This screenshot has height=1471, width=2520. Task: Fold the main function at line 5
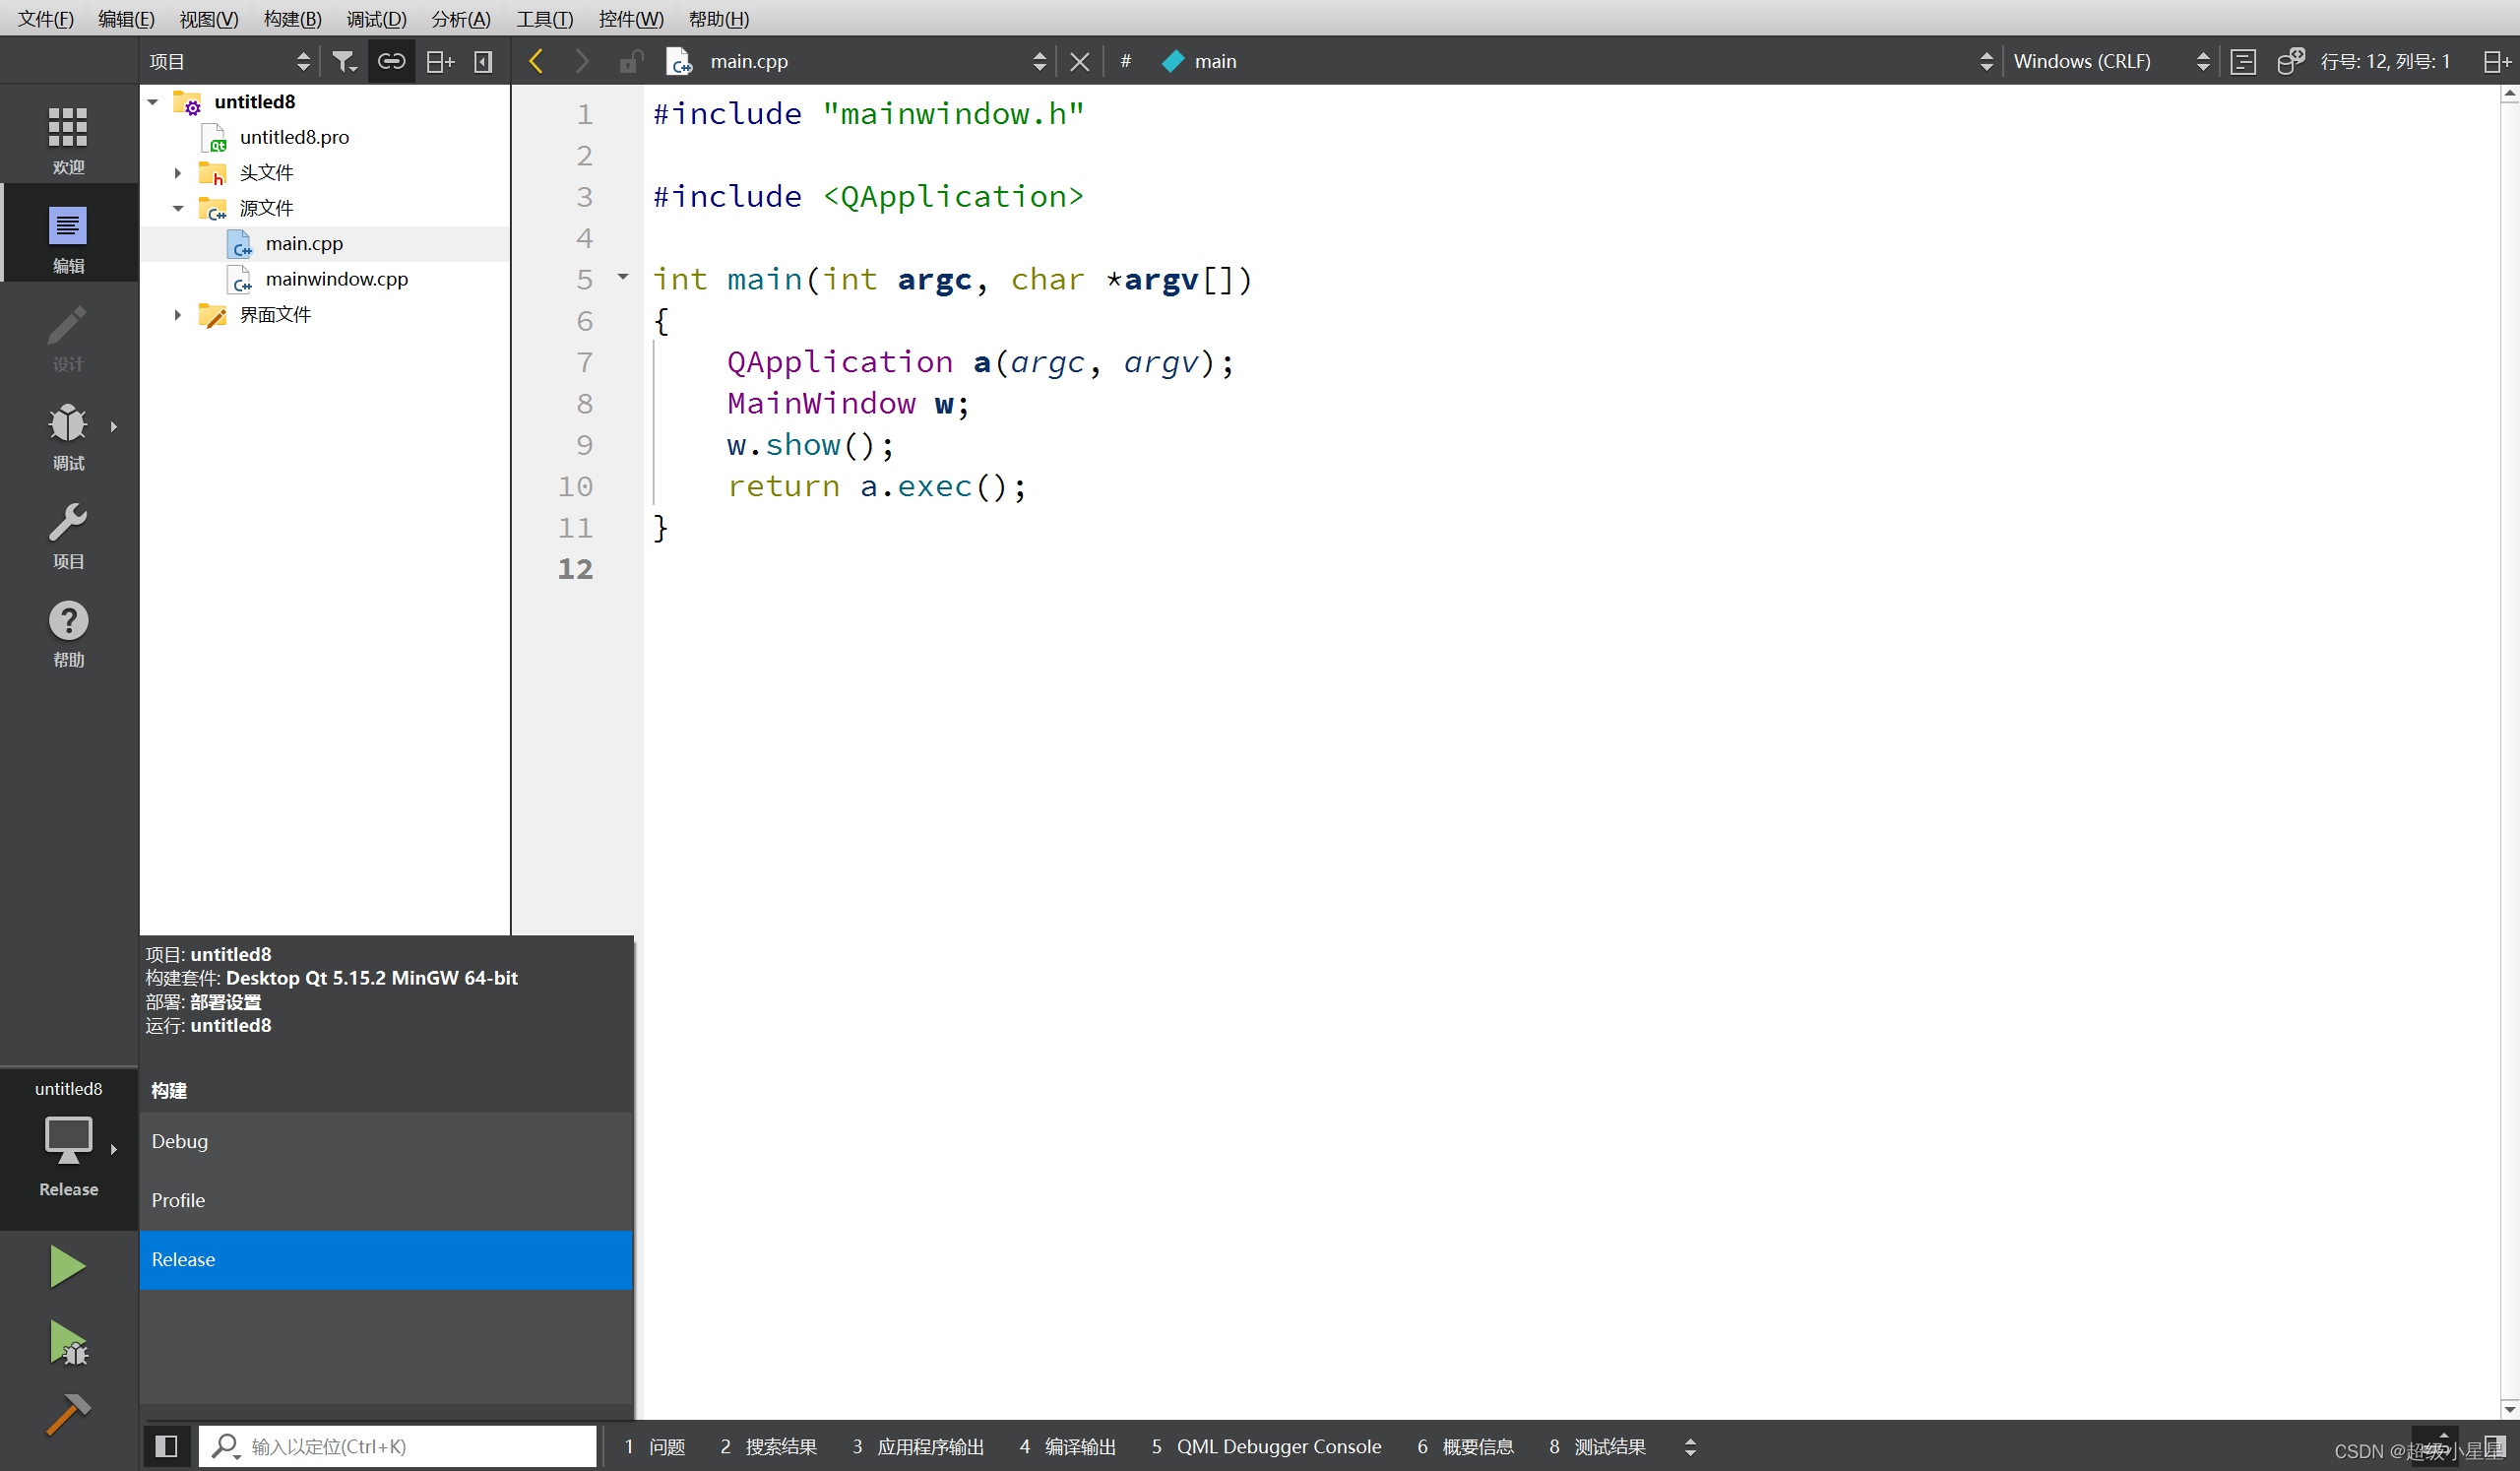click(622, 277)
